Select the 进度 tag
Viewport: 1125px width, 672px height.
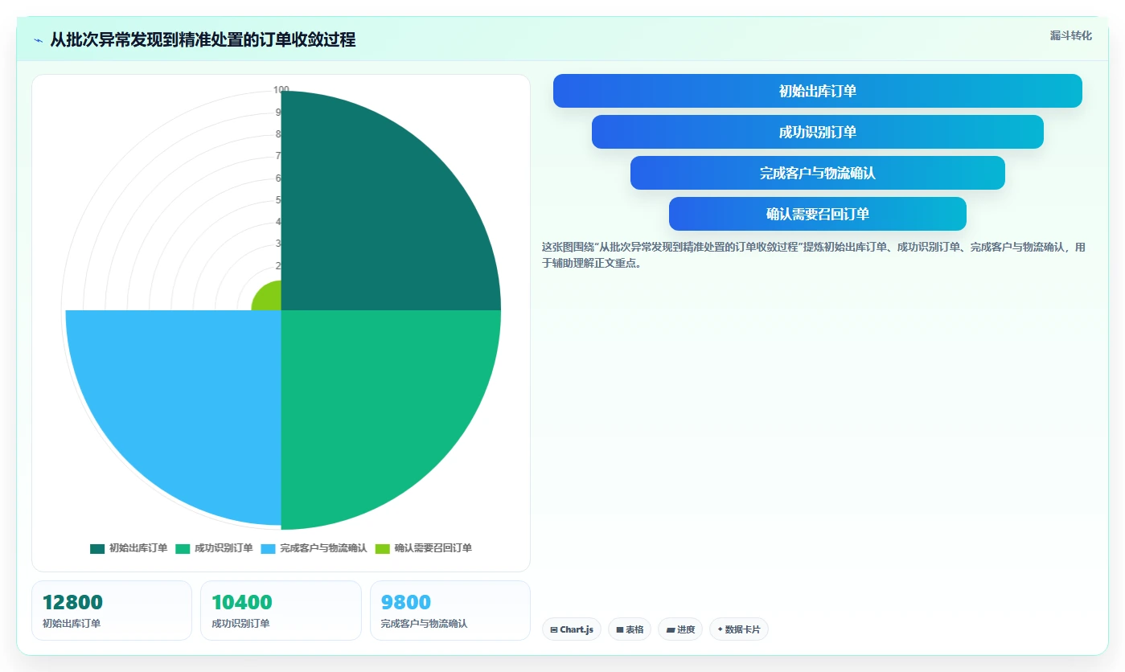(680, 629)
